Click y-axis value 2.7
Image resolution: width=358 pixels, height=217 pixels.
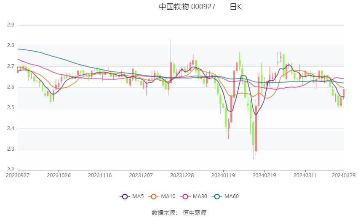pyautogui.click(x=11, y=66)
